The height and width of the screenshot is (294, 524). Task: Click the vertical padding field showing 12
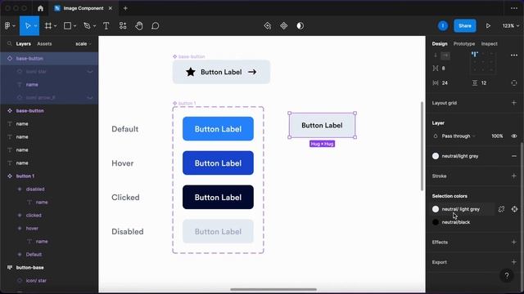tap(484, 82)
